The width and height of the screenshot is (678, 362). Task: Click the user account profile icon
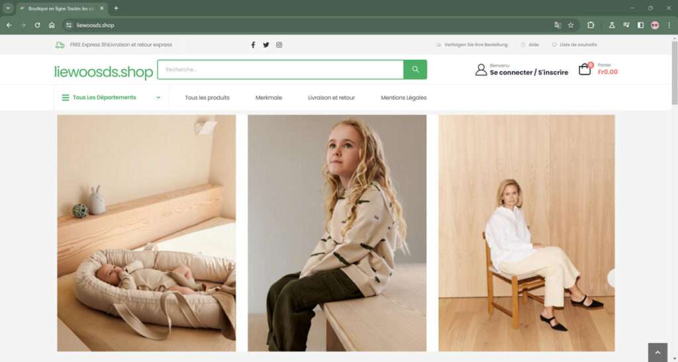click(x=481, y=69)
